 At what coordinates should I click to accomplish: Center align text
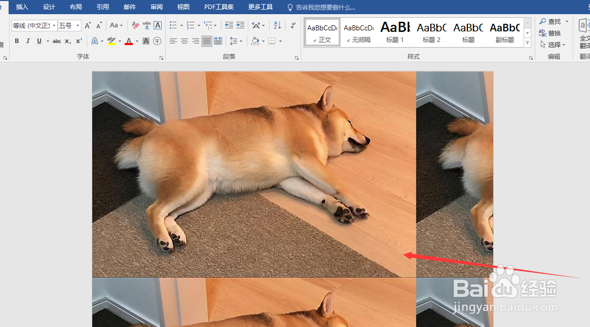coord(185,41)
